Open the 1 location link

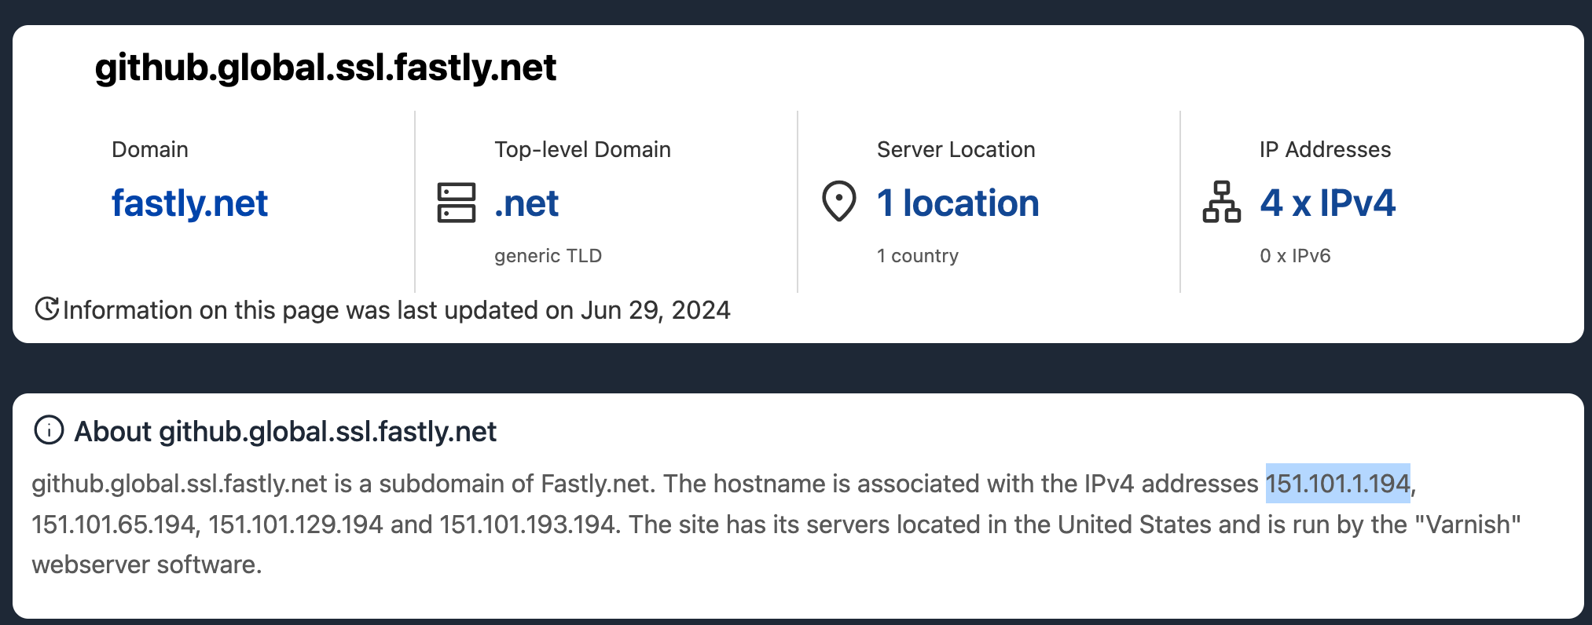[x=958, y=203]
